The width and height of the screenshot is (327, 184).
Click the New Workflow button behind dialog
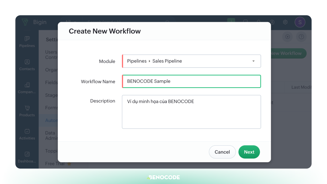coord(289,53)
